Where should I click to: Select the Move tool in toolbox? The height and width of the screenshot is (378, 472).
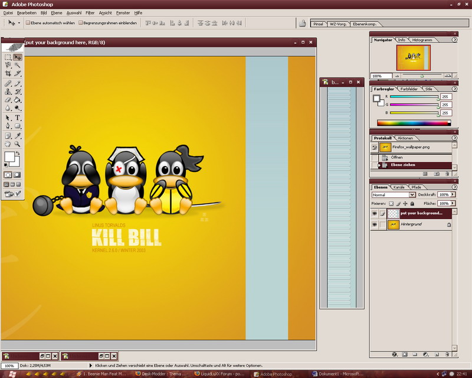click(x=18, y=57)
